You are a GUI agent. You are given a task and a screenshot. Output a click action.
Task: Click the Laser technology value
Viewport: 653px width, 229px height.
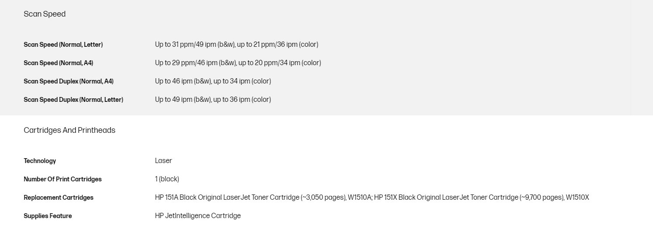click(163, 161)
